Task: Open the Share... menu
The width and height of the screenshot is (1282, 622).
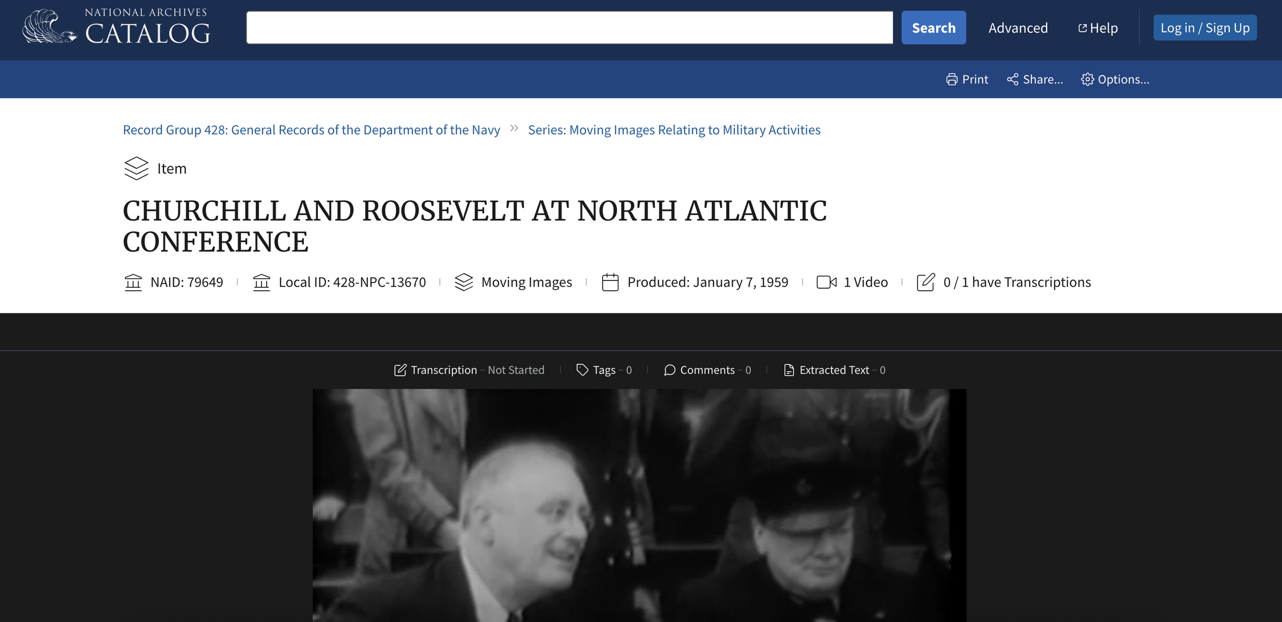Action: click(x=1042, y=79)
